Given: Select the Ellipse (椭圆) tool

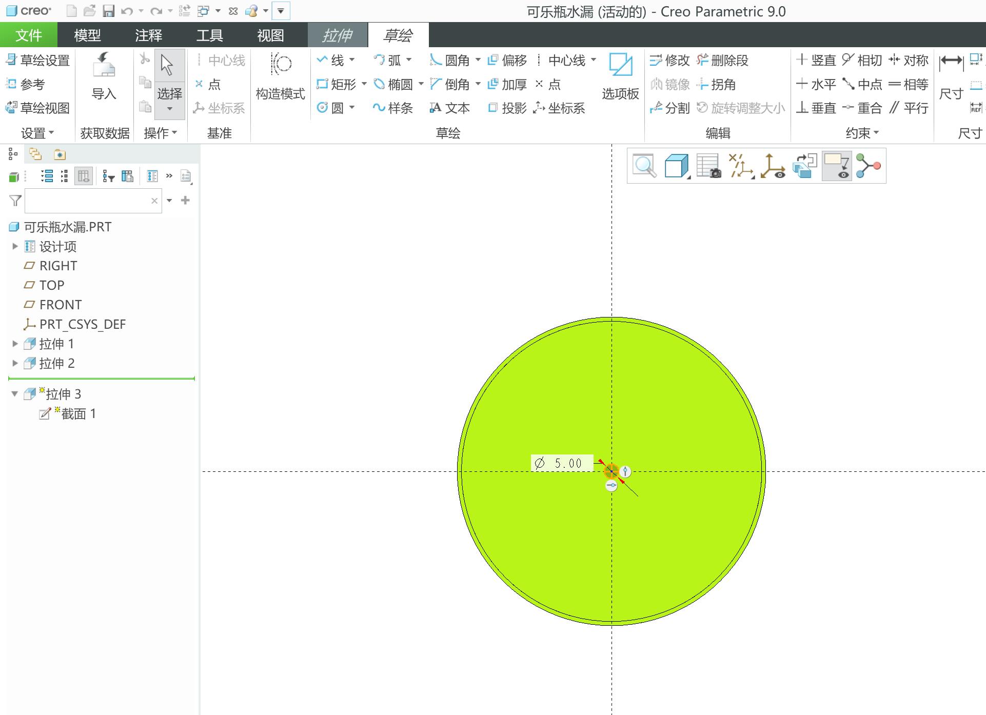Looking at the screenshot, I should [x=393, y=84].
